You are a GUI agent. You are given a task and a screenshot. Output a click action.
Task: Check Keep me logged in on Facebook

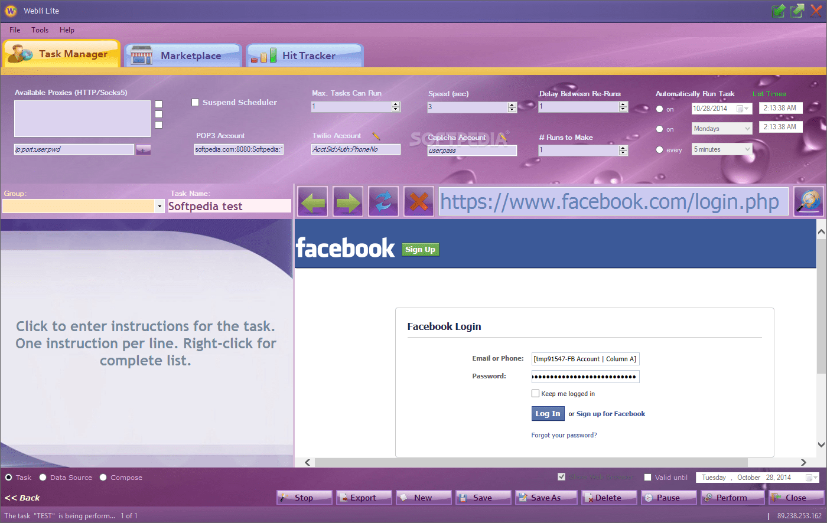click(x=535, y=394)
